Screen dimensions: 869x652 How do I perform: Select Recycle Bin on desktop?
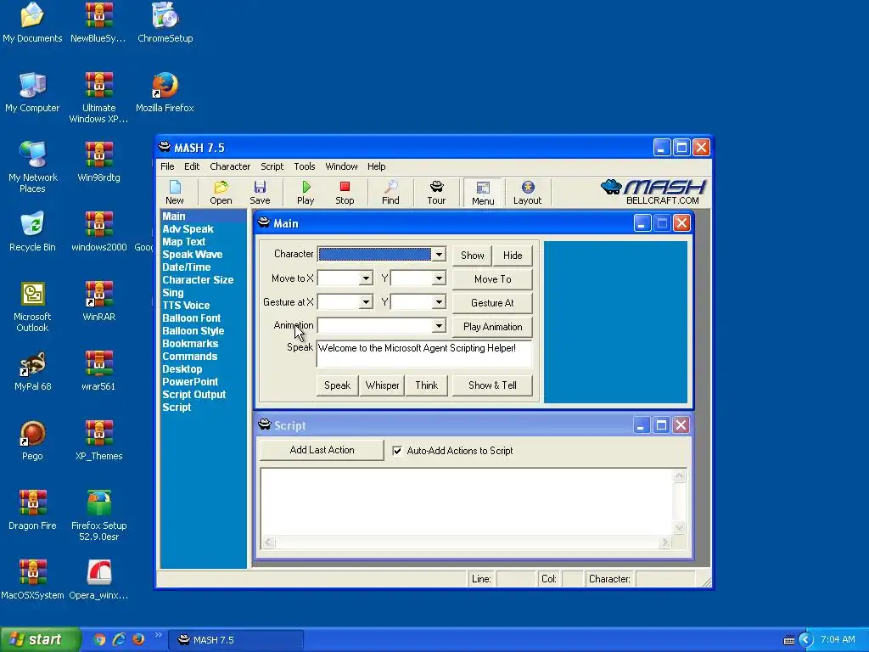point(32,231)
